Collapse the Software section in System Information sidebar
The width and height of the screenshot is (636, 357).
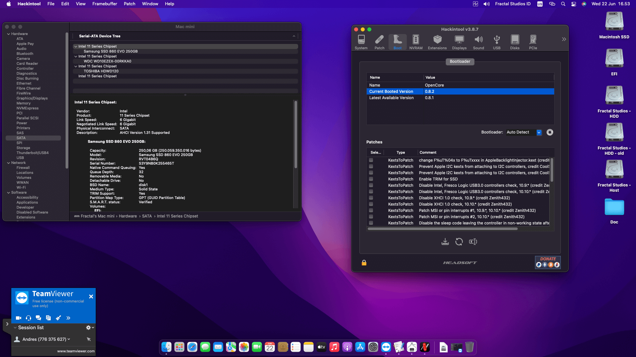9,193
